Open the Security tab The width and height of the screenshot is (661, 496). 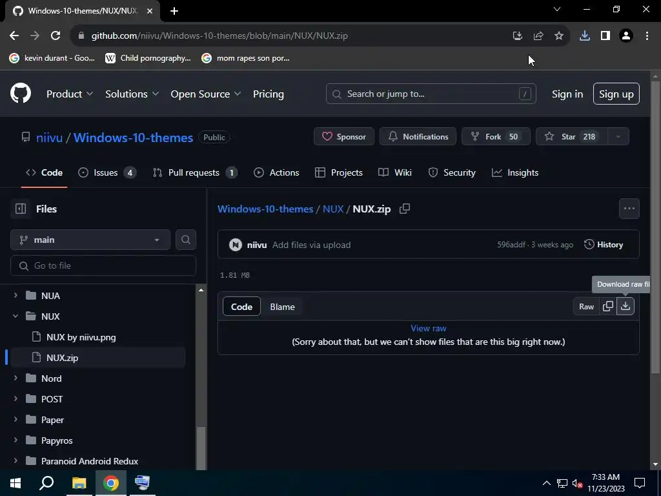[452, 172]
